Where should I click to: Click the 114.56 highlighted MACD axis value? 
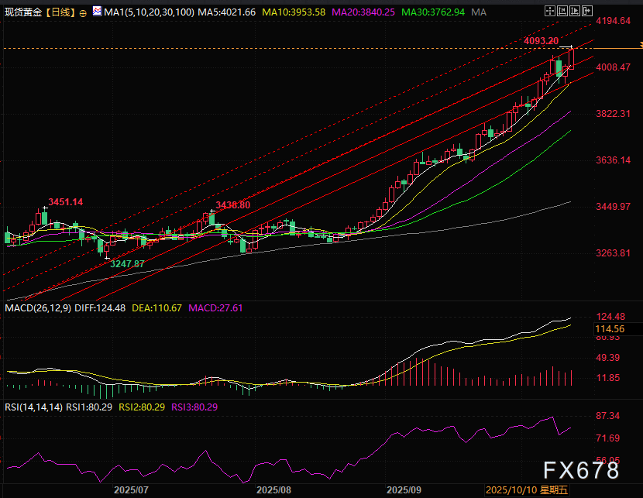coord(607,328)
